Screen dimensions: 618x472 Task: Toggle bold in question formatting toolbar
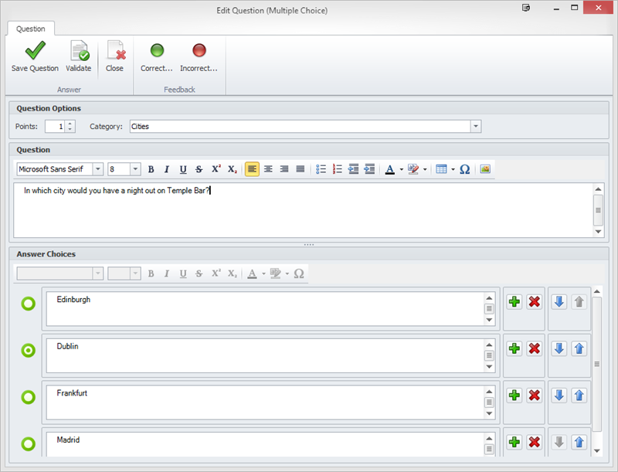point(151,169)
